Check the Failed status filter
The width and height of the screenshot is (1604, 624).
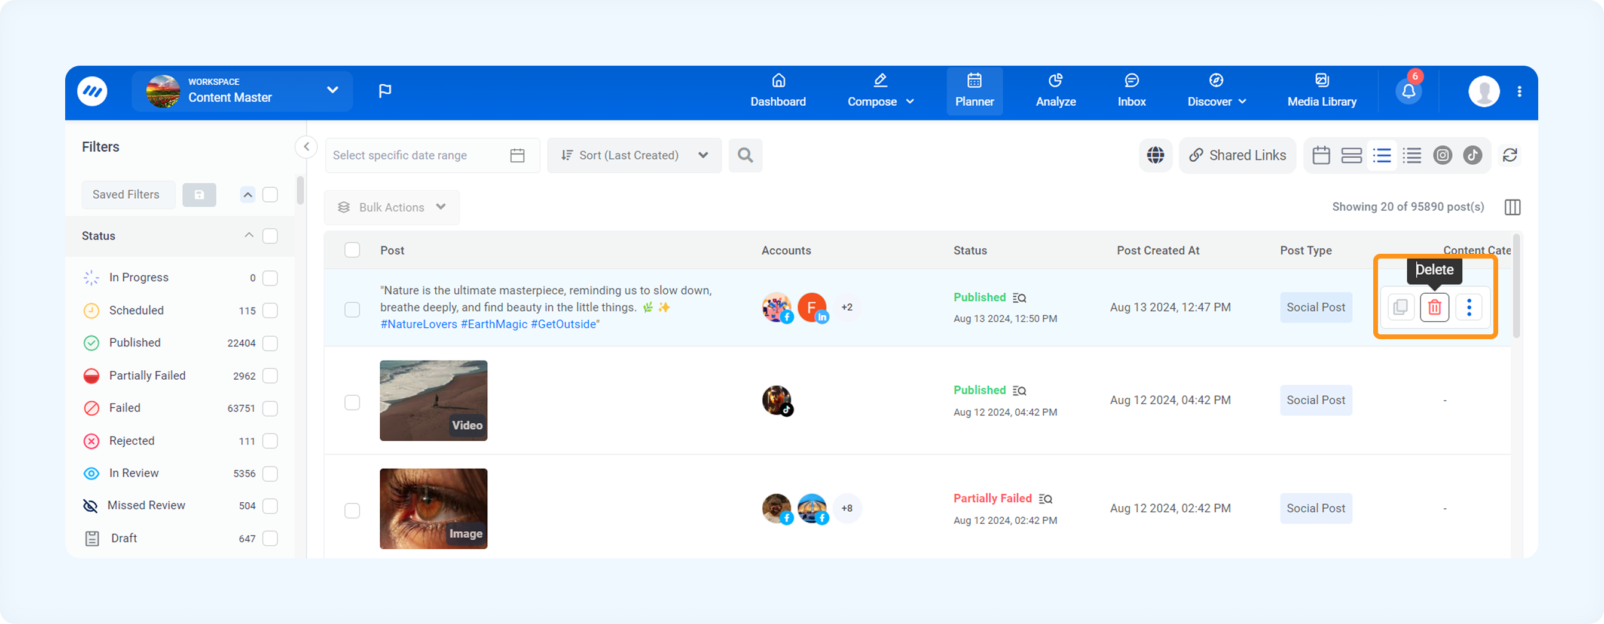coord(270,408)
